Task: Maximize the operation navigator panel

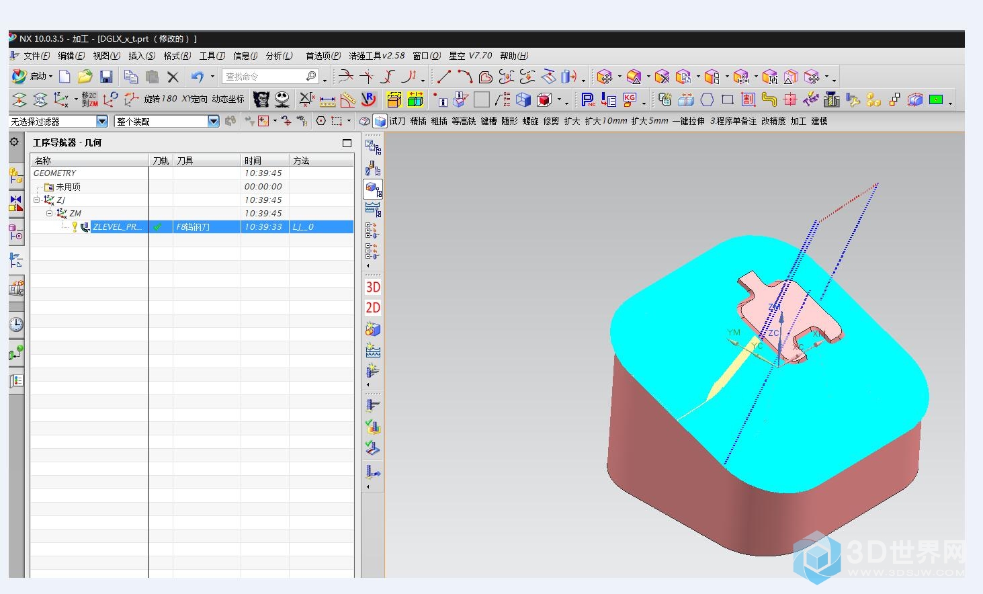Action: pyautogui.click(x=347, y=143)
